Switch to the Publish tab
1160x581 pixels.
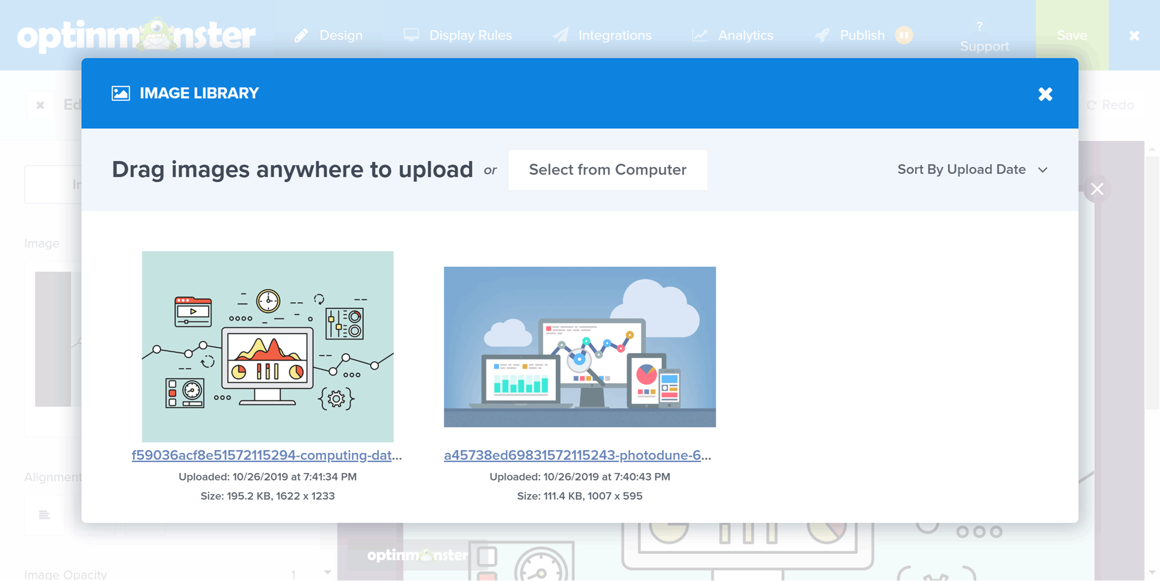(x=850, y=35)
